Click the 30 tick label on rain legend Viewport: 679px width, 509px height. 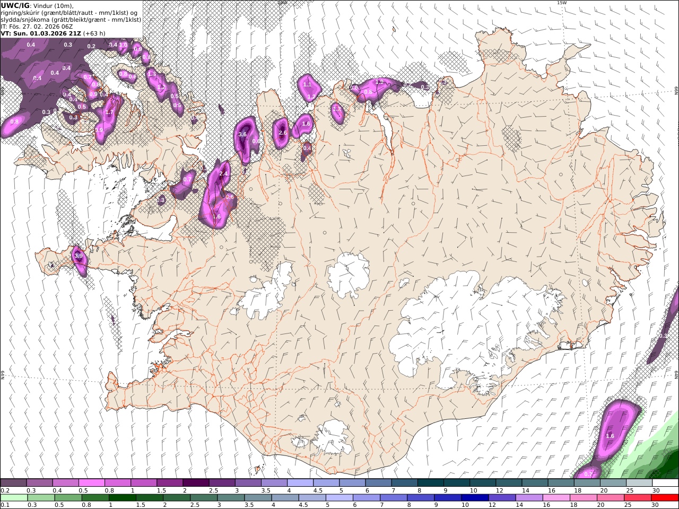pos(655,505)
